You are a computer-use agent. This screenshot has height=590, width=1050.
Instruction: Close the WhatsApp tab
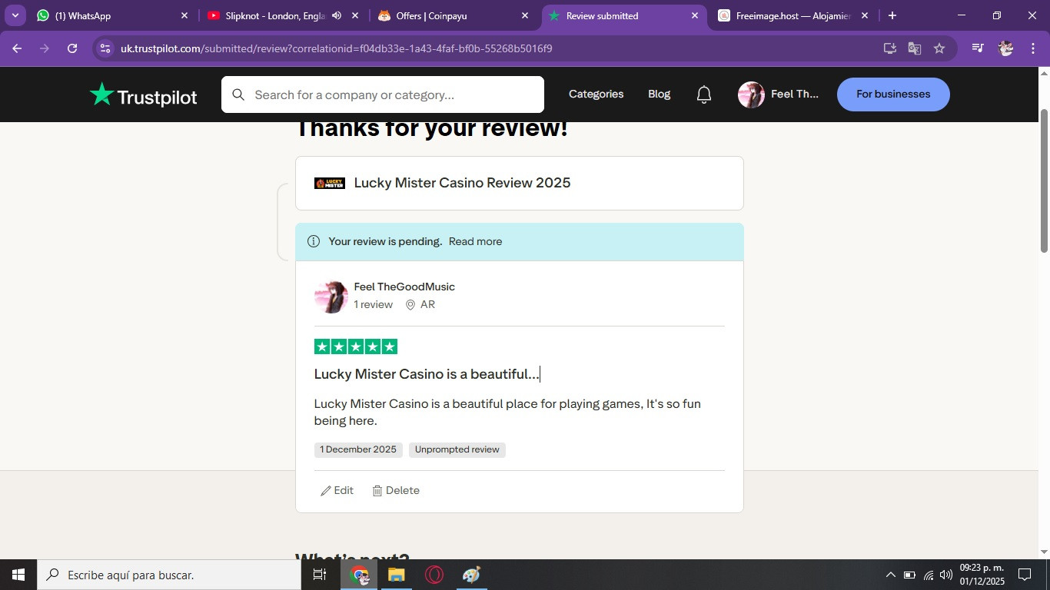coord(184,15)
